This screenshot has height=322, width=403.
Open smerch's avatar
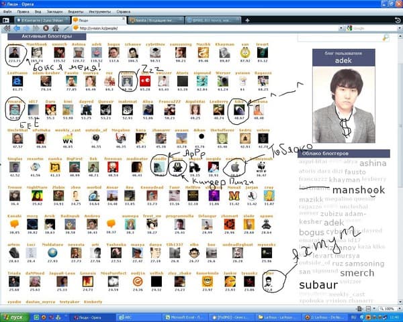point(59,52)
